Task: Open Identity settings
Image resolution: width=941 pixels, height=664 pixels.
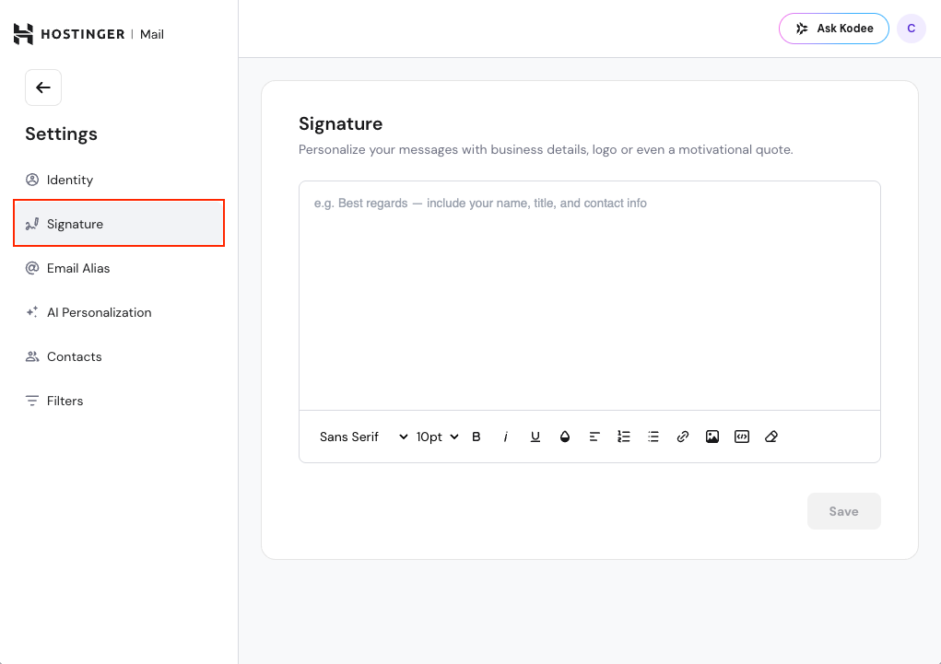Action: point(70,180)
